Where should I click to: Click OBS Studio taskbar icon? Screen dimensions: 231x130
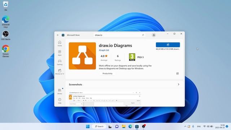coord(144,126)
